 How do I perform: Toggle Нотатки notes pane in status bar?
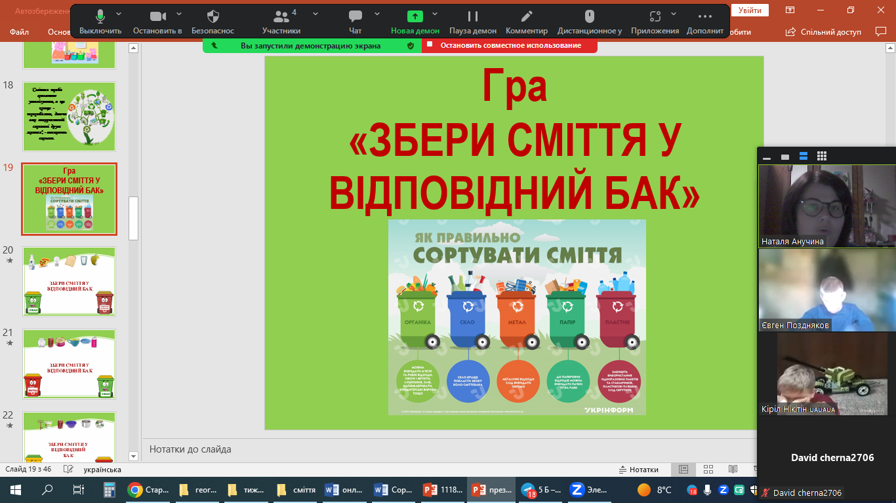pyautogui.click(x=639, y=470)
